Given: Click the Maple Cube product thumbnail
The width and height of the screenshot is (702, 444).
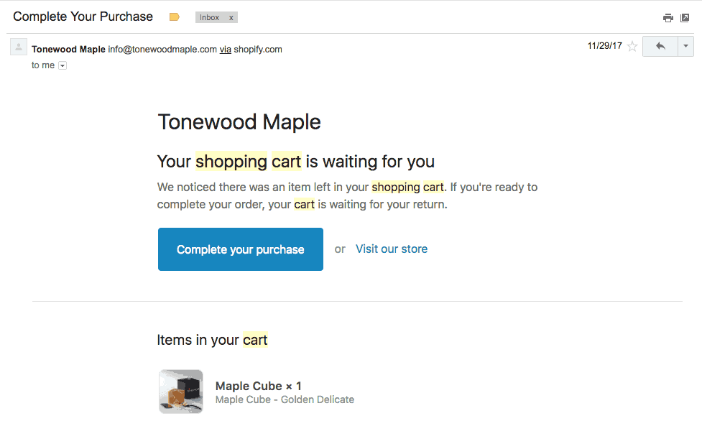Looking at the screenshot, I should pyautogui.click(x=180, y=392).
